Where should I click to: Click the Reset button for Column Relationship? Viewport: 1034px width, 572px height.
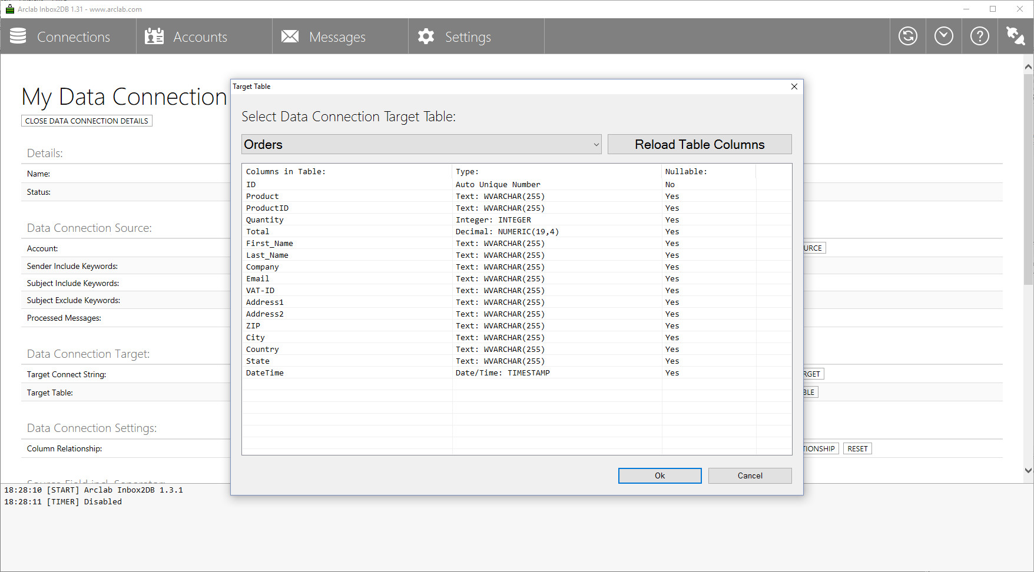point(857,448)
